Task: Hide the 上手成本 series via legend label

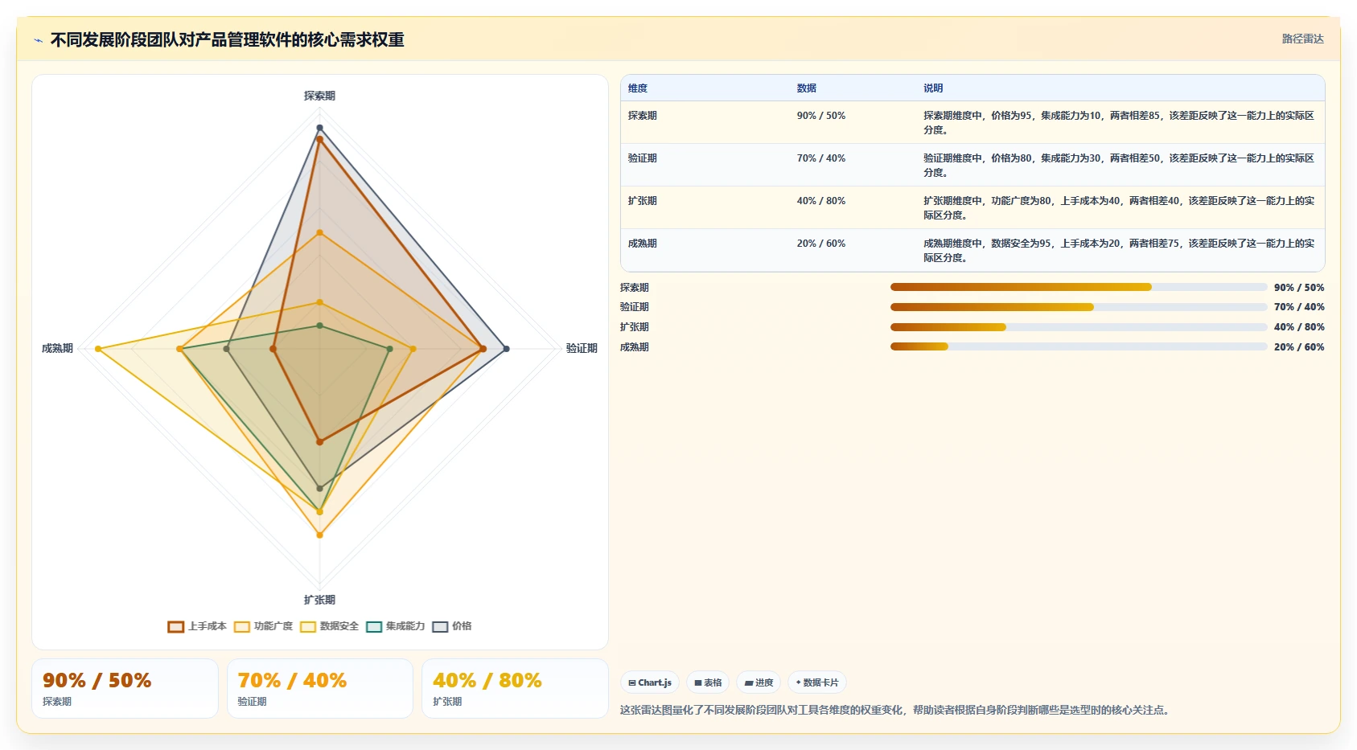Action: point(208,626)
